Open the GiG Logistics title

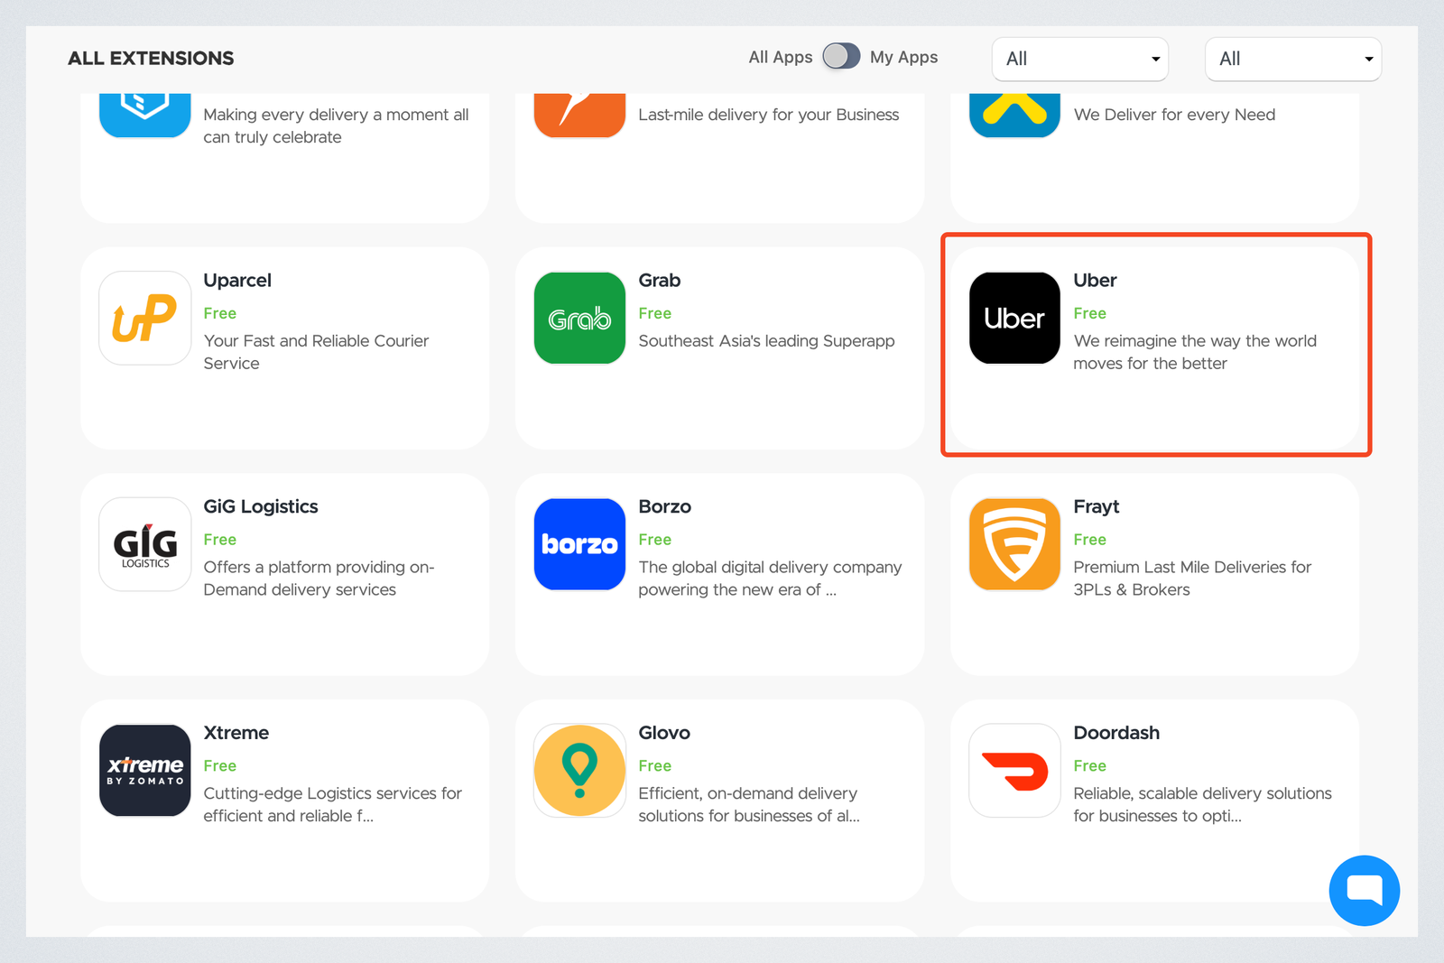(261, 507)
